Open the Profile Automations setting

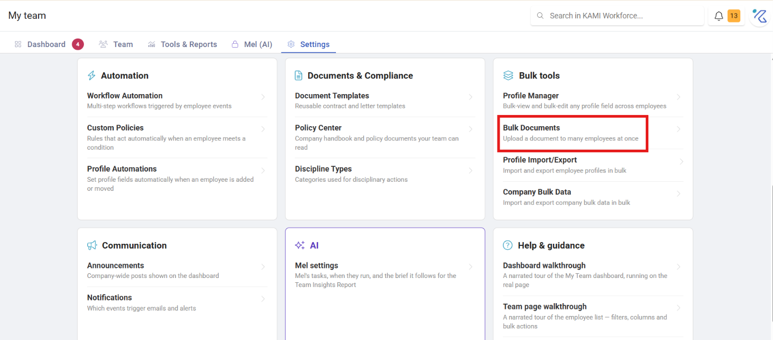coord(122,169)
